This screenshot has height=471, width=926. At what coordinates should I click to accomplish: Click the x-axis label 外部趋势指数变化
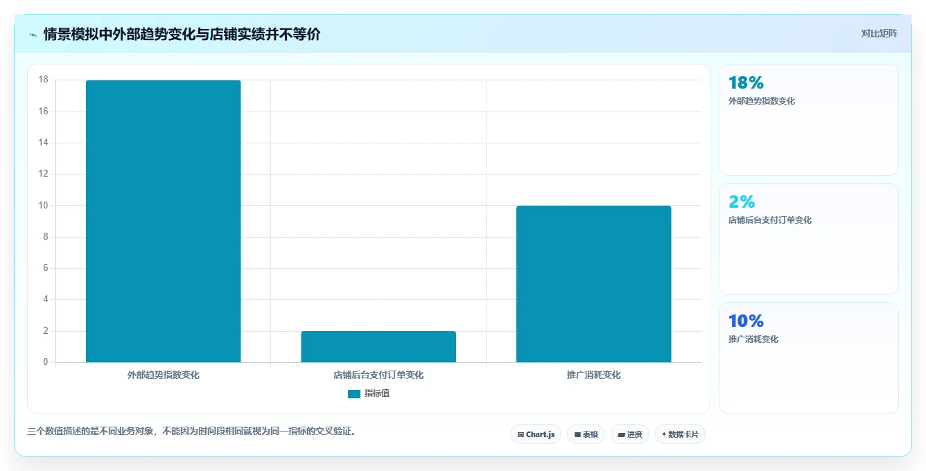(x=164, y=375)
